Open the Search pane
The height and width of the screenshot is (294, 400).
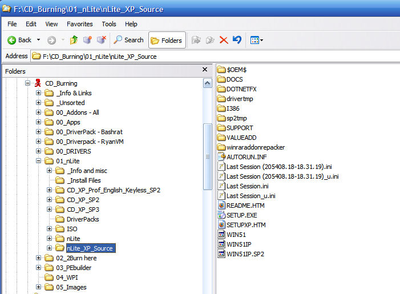pyautogui.click(x=128, y=40)
